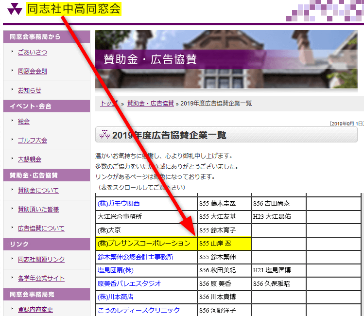Select cell H23 大江昂佑
The width and height of the screenshot is (364, 316).
(278, 217)
